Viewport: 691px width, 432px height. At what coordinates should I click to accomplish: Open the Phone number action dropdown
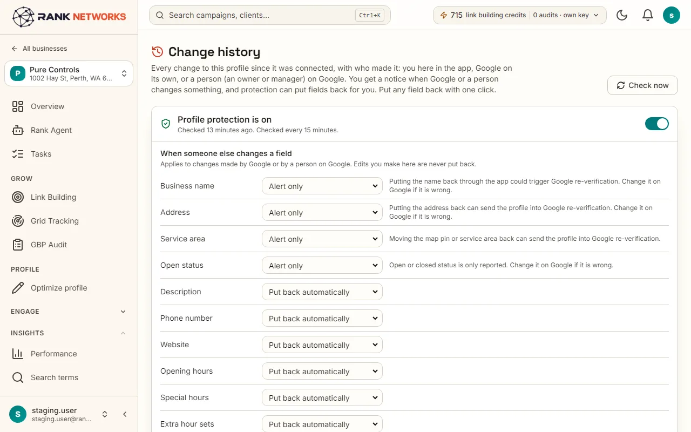[x=322, y=318]
